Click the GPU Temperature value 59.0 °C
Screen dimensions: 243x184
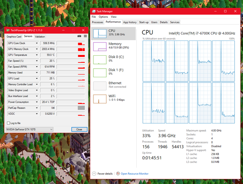48,55
